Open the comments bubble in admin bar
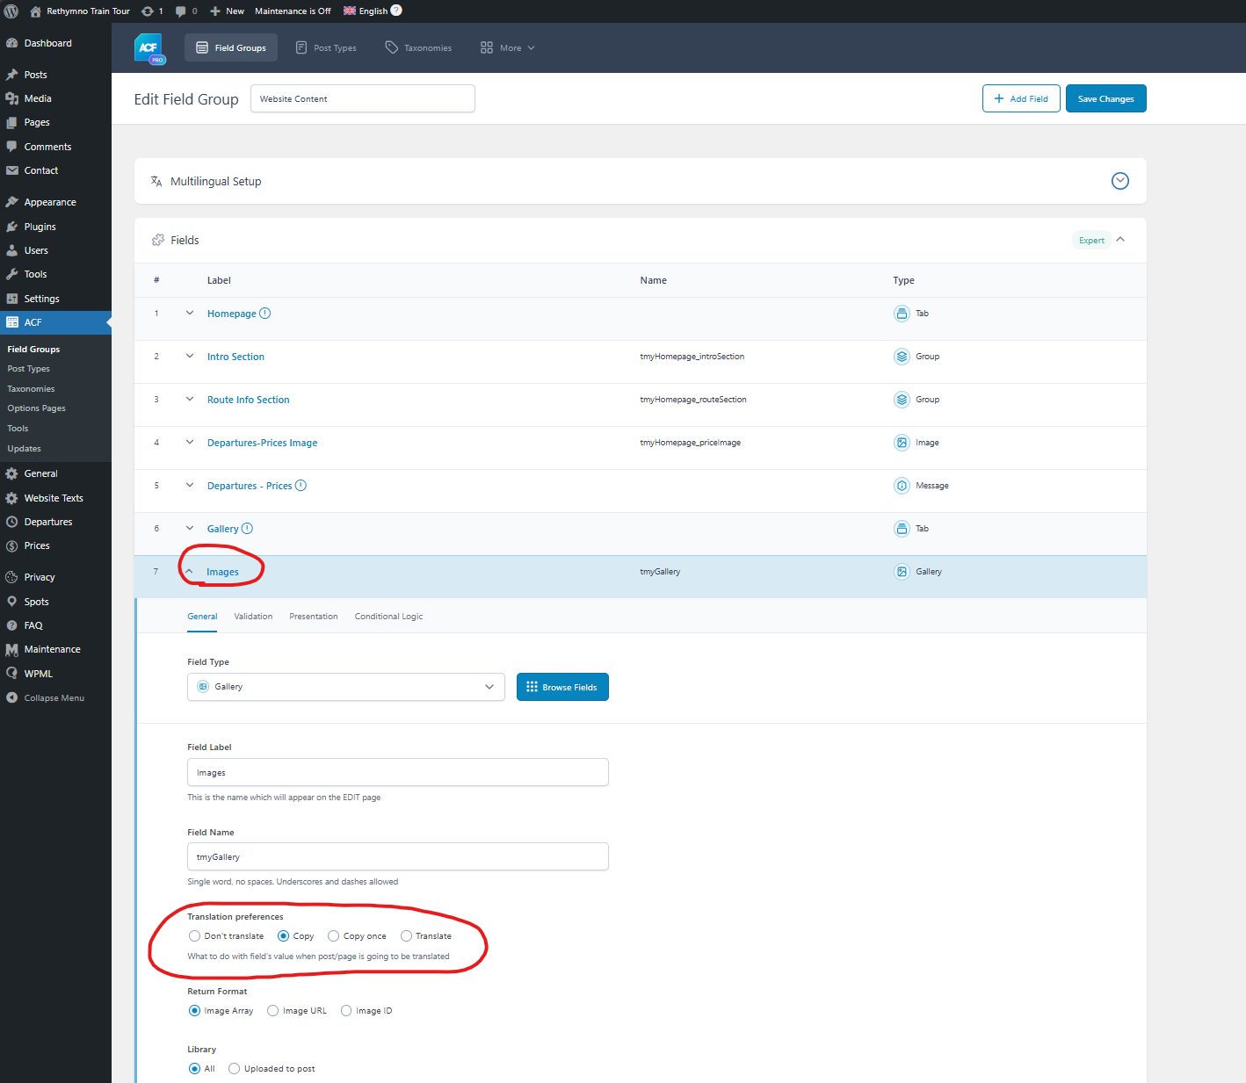1246x1083 pixels. coord(180,11)
